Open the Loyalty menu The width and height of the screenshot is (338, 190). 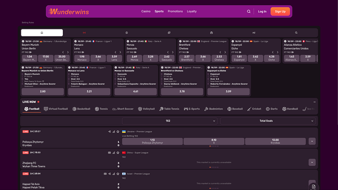(192, 11)
